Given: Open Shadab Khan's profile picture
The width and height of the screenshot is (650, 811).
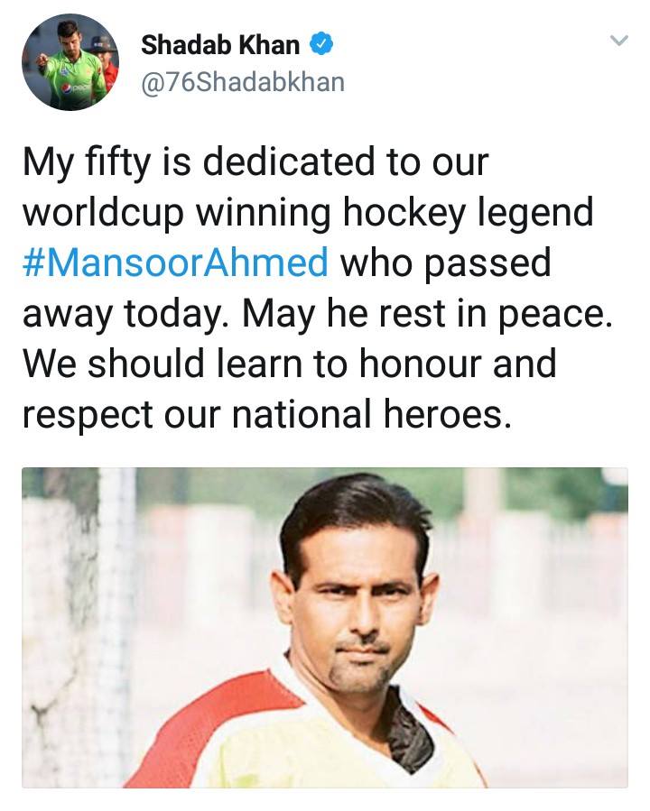Looking at the screenshot, I should click(70, 62).
